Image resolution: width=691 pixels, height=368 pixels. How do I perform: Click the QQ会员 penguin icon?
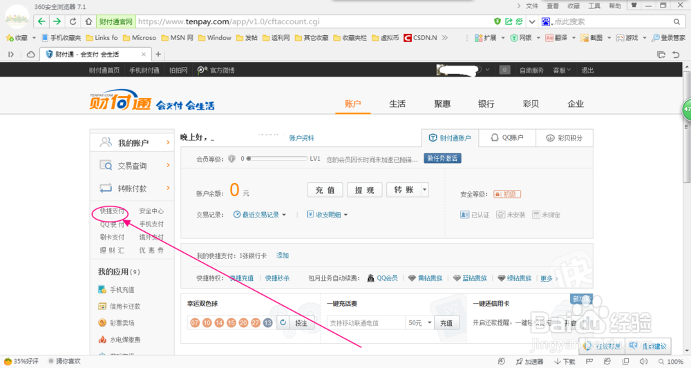[370, 278]
